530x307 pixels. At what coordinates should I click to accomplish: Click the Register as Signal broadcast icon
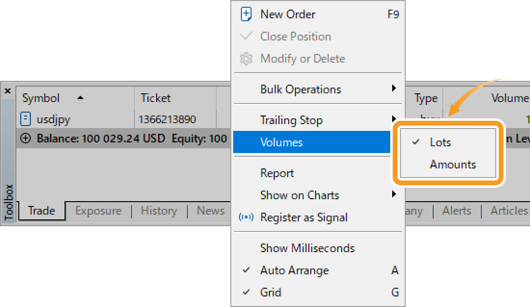click(246, 217)
